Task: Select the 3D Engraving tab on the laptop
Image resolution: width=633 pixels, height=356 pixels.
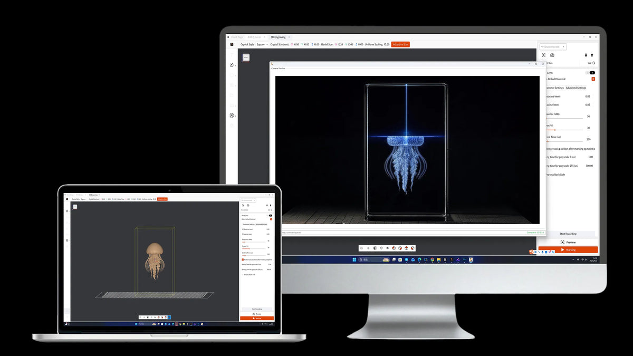Action: (x=93, y=195)
